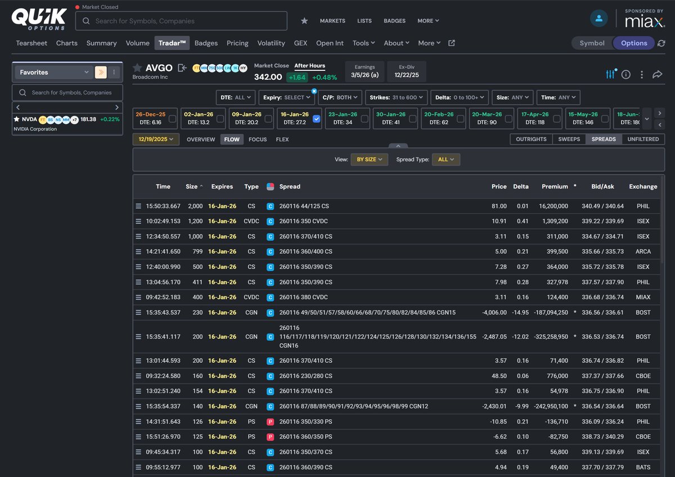The height and width of the screenshot is (477, 675).
Task: Check the 02-Jan-26 expiry checkbox
Action: [x=220, y=119]
